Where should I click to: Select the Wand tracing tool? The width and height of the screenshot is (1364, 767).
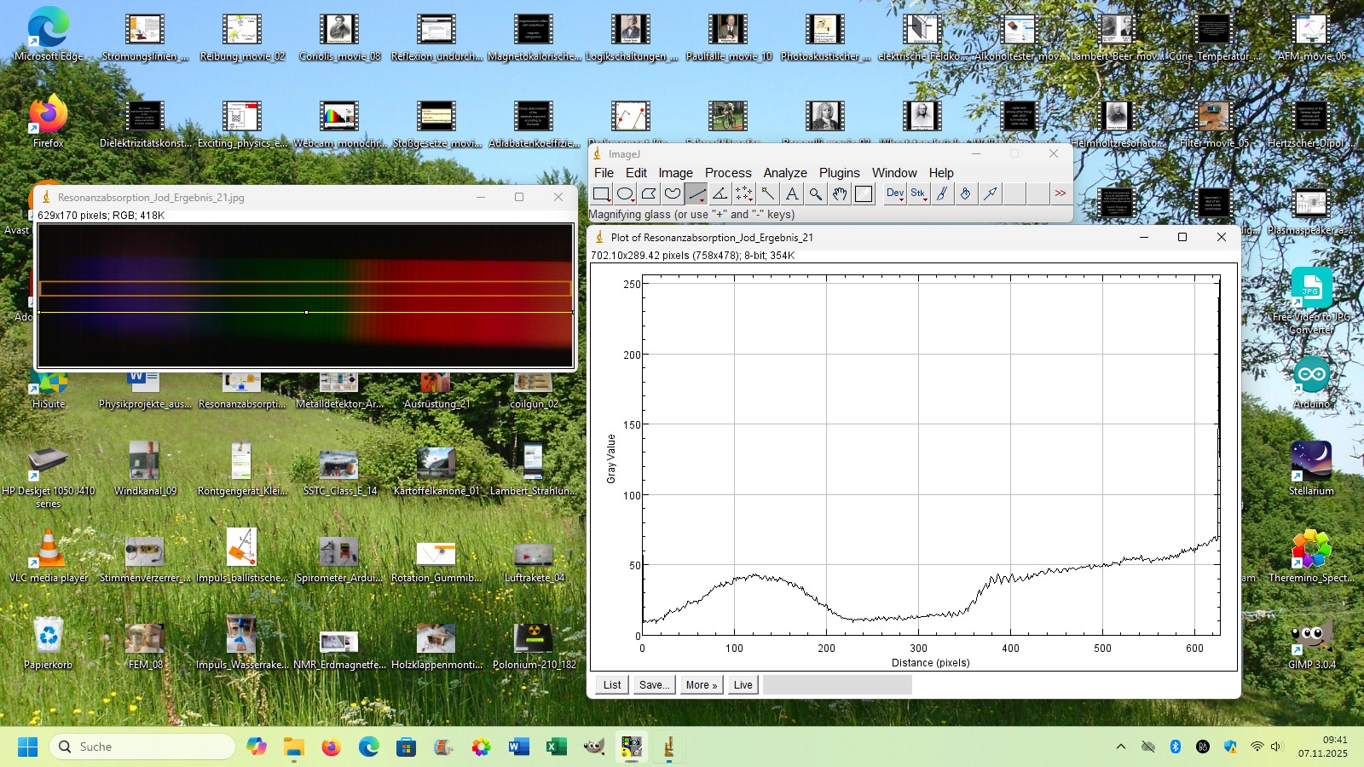768,194
